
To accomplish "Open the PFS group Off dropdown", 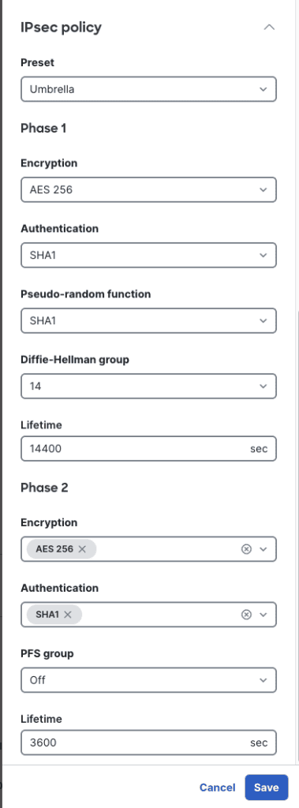I will pyautogui.click(x=148, y=680).
